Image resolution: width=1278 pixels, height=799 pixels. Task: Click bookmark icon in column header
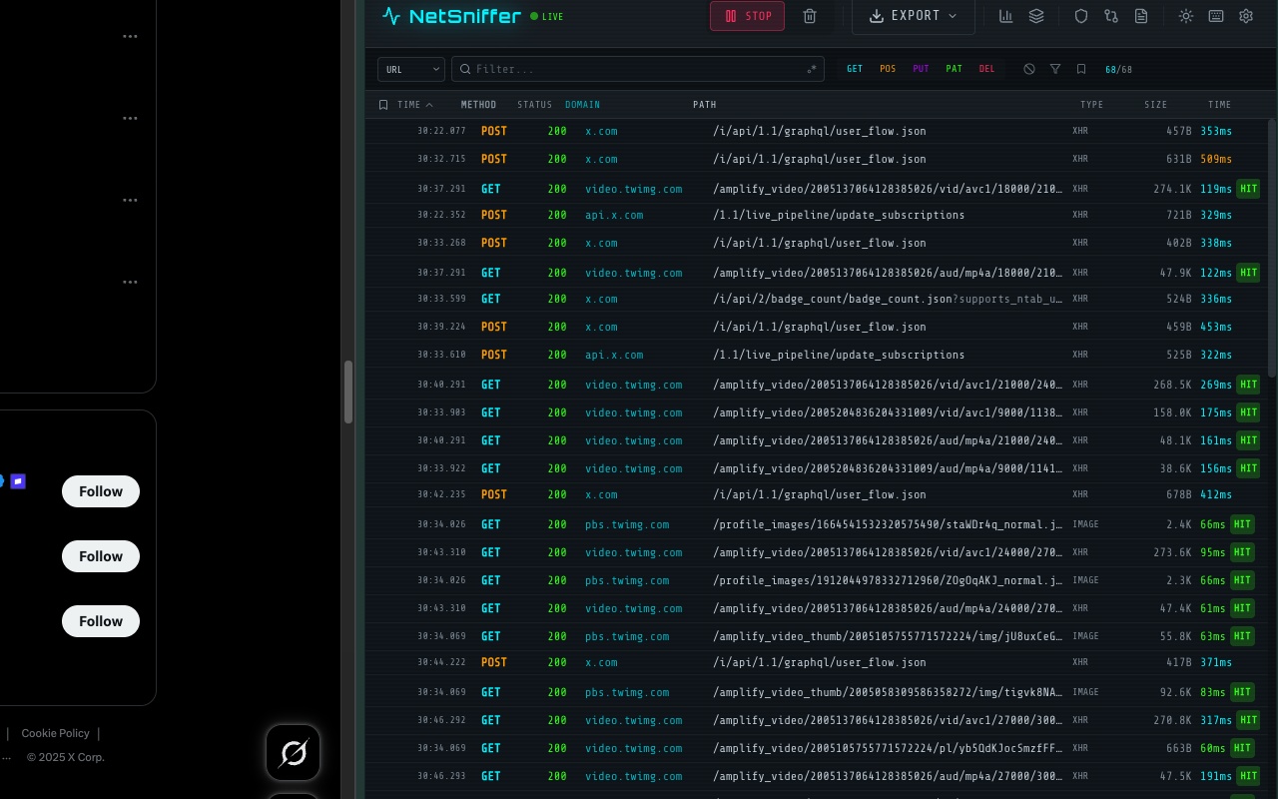coord(383,105)
